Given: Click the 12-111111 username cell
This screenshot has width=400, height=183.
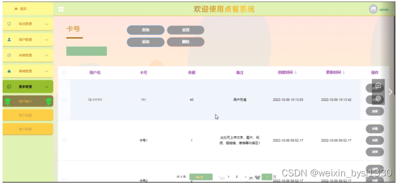Looking at the screenshot, I should (x=95, y=100).
